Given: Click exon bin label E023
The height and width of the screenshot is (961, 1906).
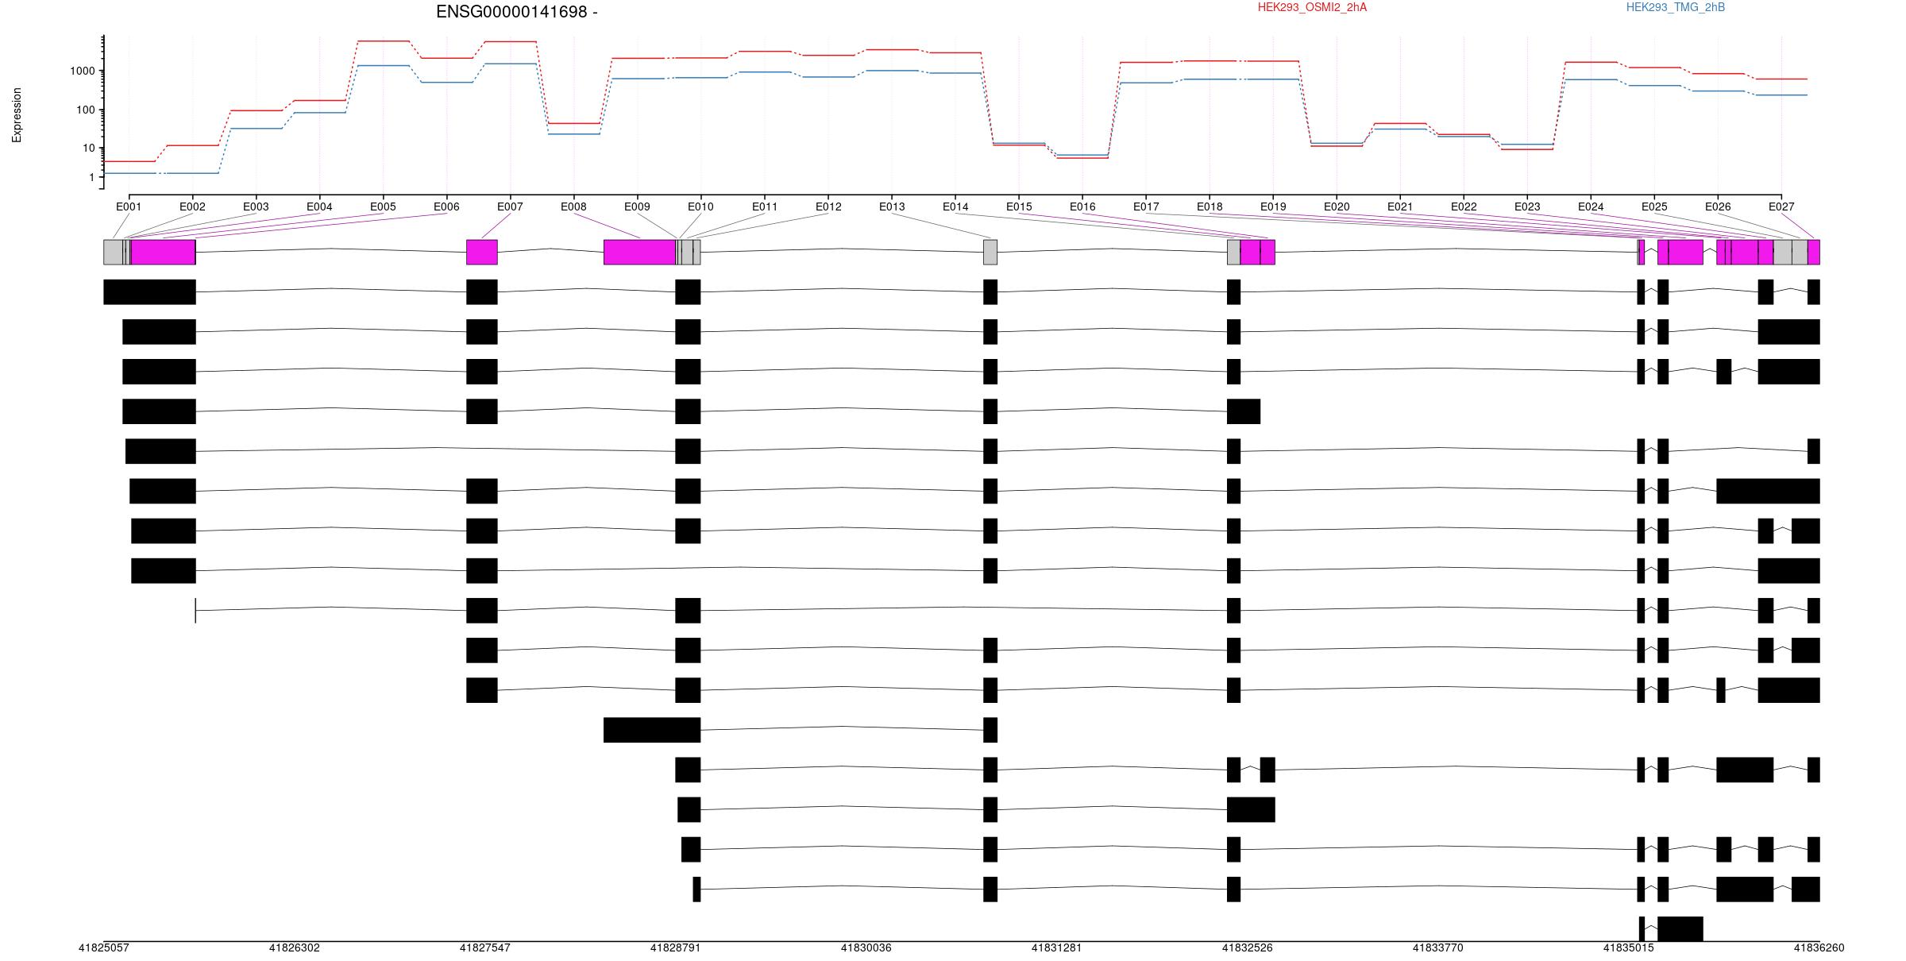Looking at the screenshot, I should pos(1527,206).
